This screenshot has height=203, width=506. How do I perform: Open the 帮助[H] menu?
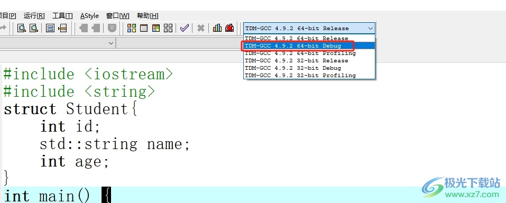click(148, 16)
